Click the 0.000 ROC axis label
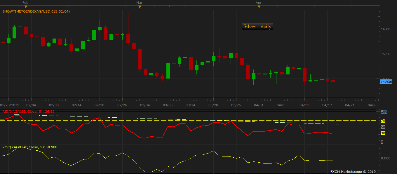Viewport: 397px width, 174px height. coord(386,158)
